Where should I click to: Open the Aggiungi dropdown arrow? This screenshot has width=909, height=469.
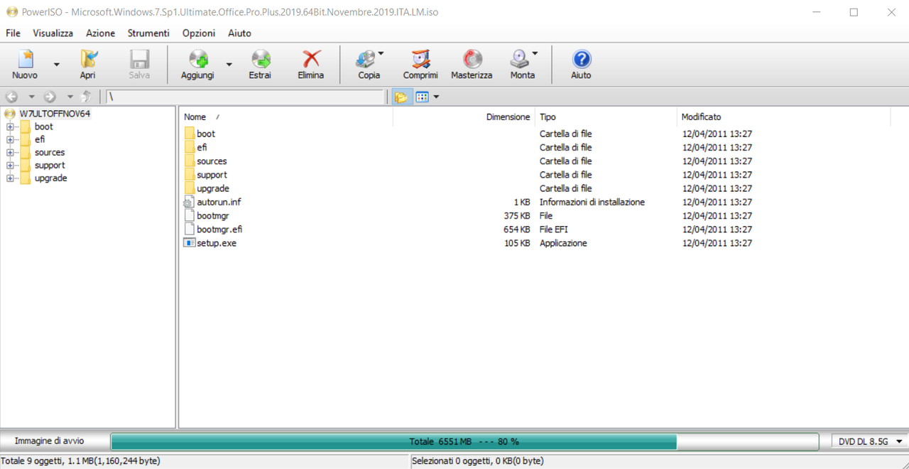tap(229, 65)
